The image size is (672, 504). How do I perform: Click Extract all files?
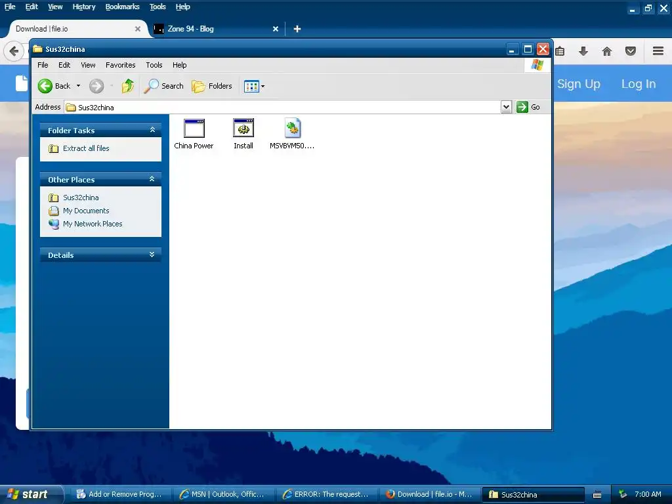pos(79,148)
